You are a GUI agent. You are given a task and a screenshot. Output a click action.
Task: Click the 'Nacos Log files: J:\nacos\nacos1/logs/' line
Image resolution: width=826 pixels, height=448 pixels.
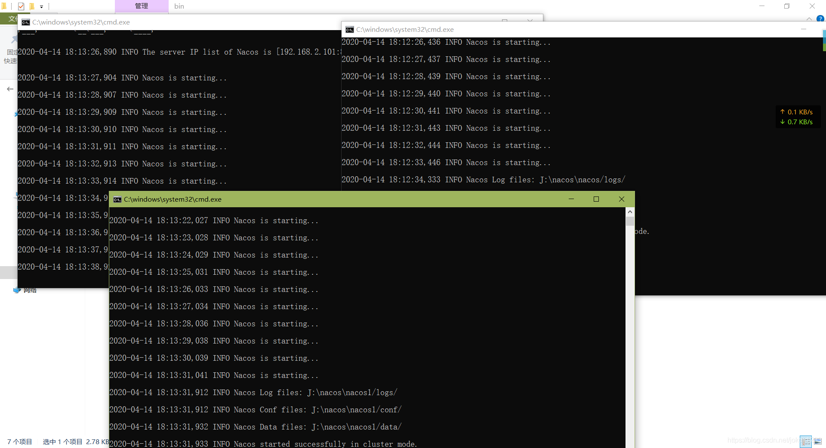tap(253, 393)
